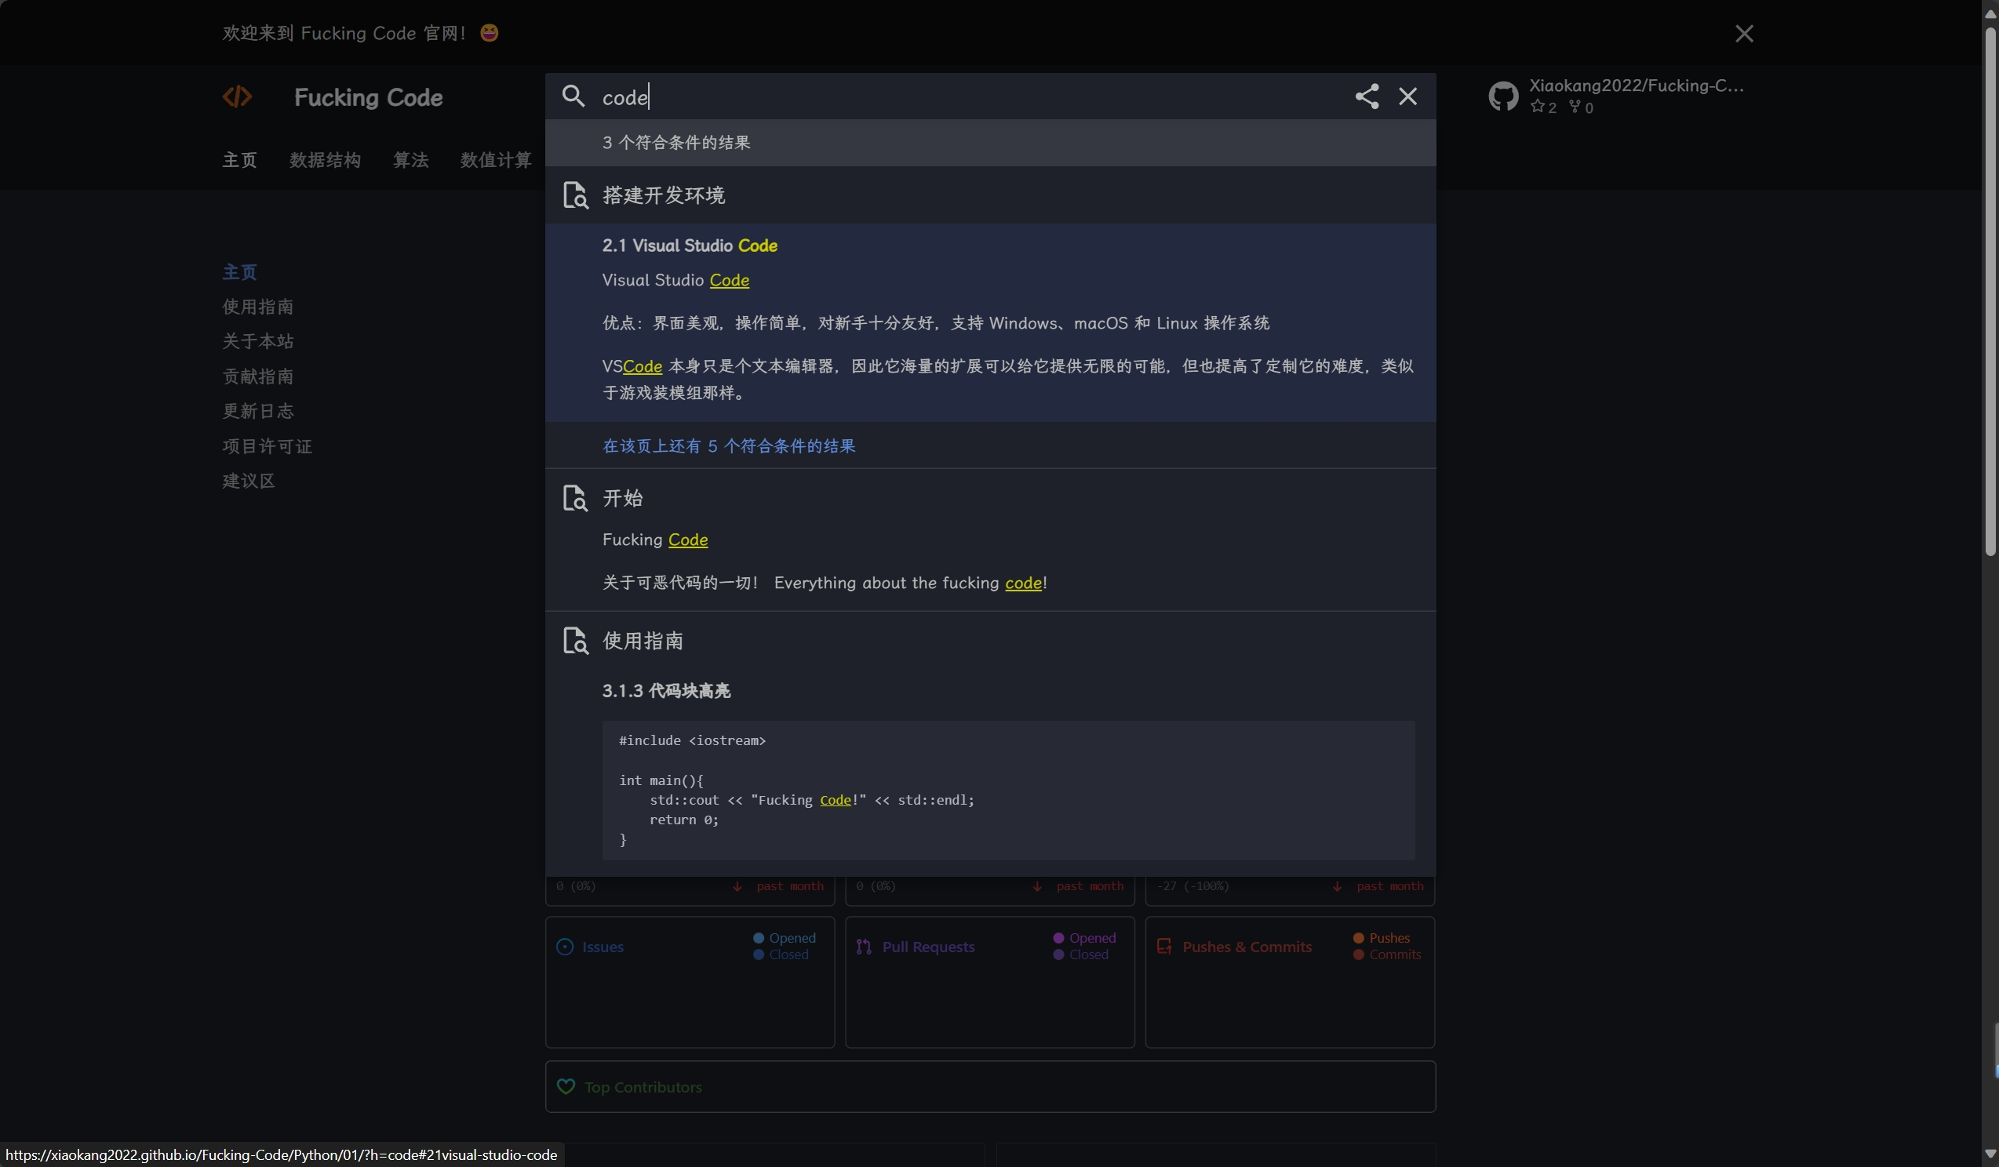The width and height of the screenshot is (1999, 1167).
Task: Open 建议区 in the left sidebar
Action: 248,482
